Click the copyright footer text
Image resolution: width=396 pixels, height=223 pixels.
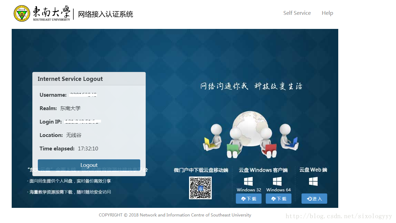[175, 215]
